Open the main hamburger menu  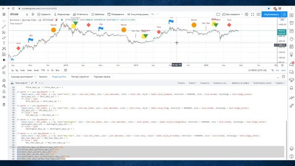click(x=4, y=14)
